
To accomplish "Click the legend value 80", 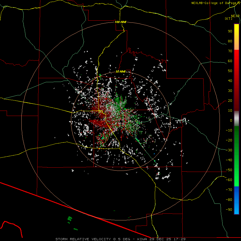I will 230,41.
